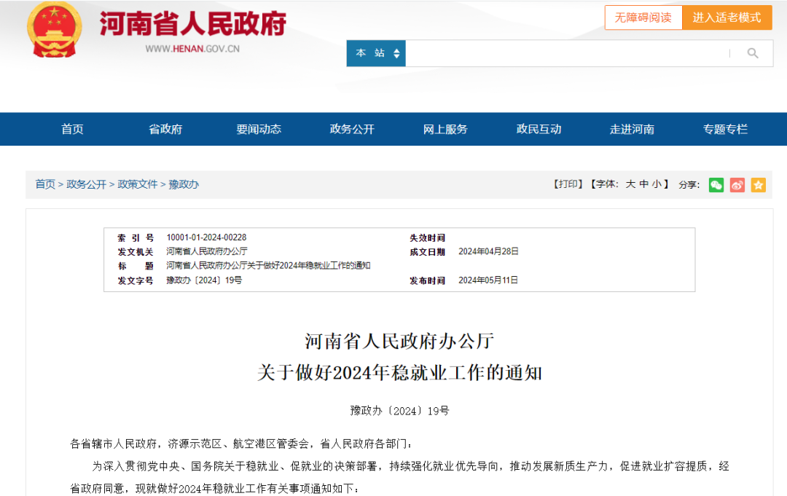Viewport: 787px width, 496px height.
Task: Open the 本站 search scope dropdown
Action: 376,52
